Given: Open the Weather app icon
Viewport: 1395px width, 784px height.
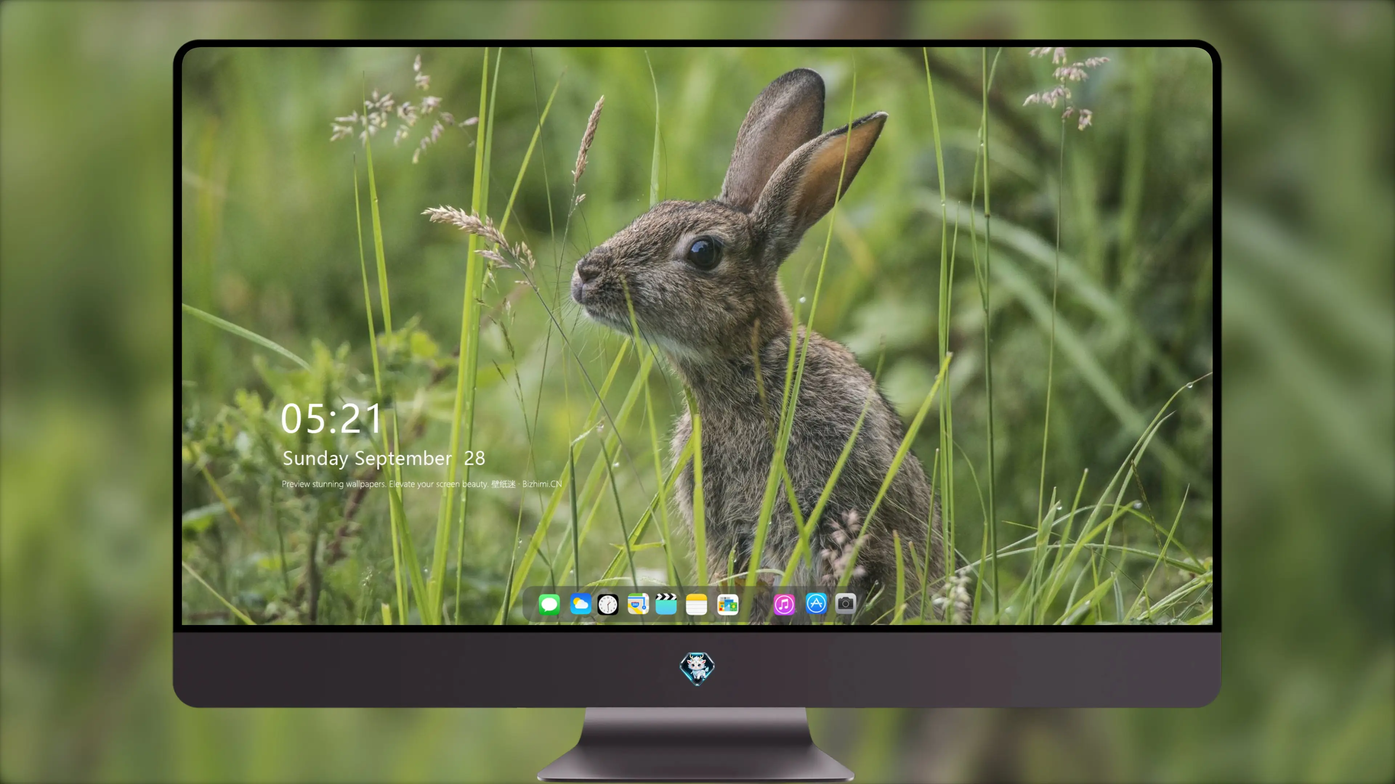Looking at the screenshot, I should tap(581, 604).
